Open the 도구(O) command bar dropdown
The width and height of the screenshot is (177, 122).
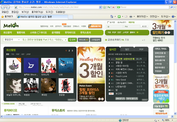pos(165,17)
